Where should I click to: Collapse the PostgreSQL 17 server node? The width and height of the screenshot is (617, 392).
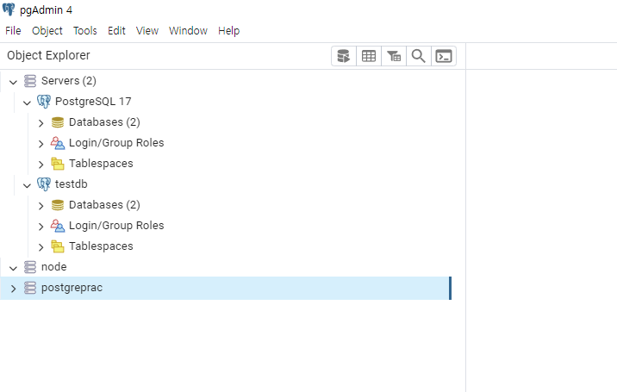pyautogui.click(x=27, y=103)
